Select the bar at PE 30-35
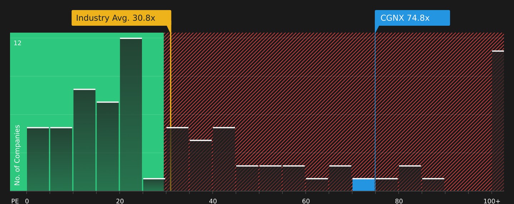Screen dimensions: 514x204 coord(177,159)
